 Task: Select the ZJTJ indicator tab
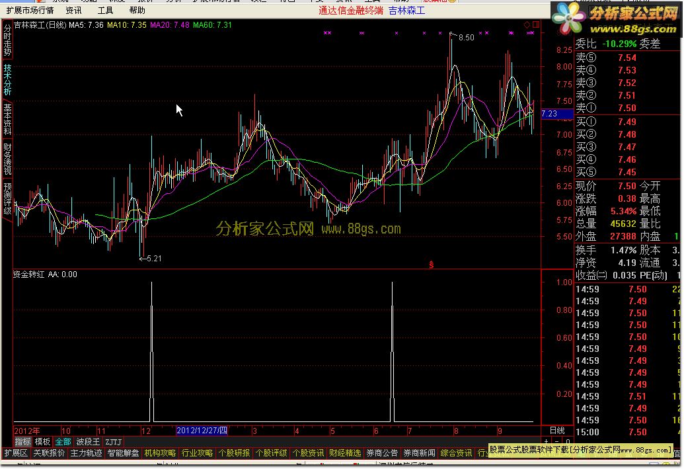pyautogui.click(x=114, y=442)
